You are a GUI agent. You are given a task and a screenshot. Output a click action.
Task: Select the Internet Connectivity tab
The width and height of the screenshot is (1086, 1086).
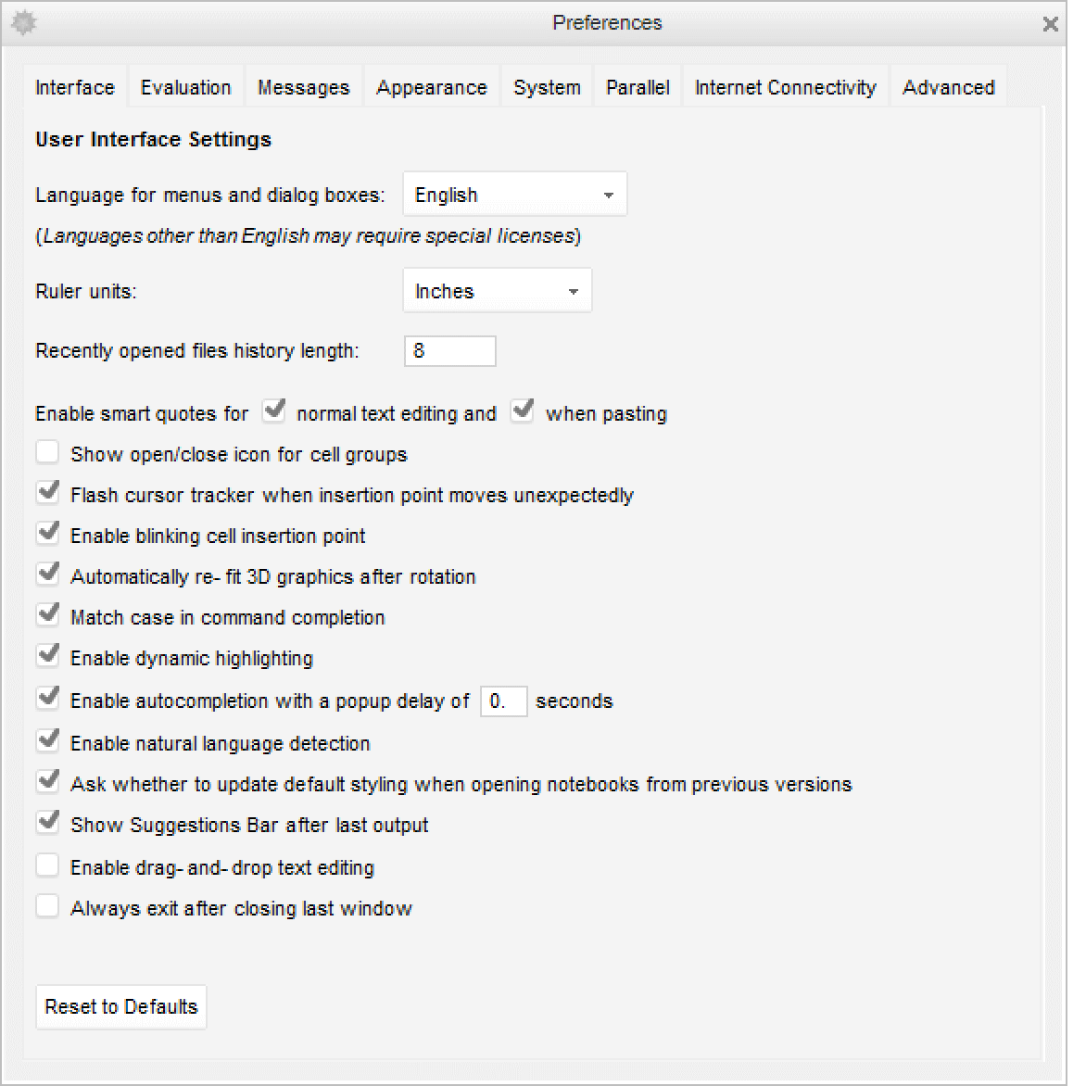(785, 87)
